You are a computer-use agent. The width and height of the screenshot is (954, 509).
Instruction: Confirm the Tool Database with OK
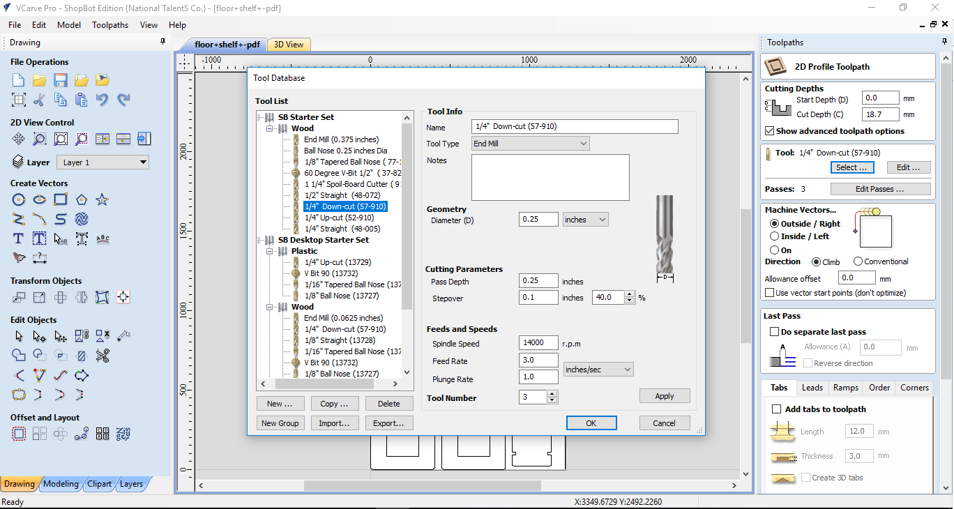[591, 423]
